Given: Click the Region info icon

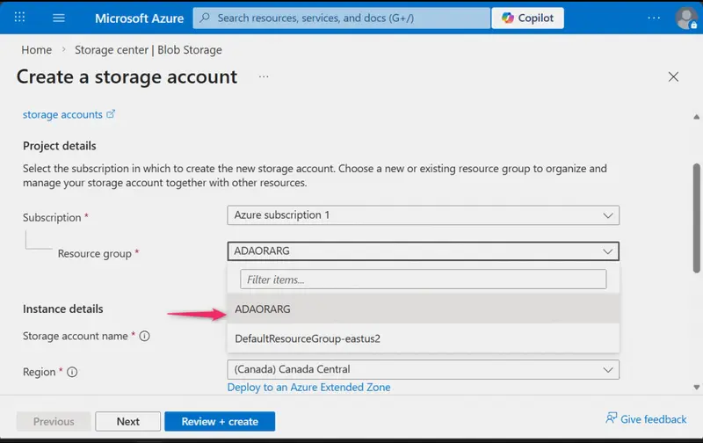Looking at the screenshot, I should point(72,372).
